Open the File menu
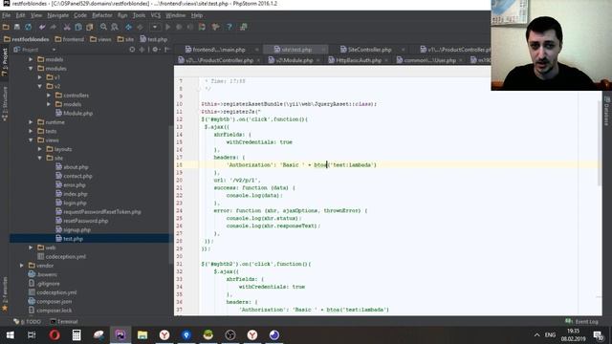This screenshot has height=344, width=612. point(7,15)
